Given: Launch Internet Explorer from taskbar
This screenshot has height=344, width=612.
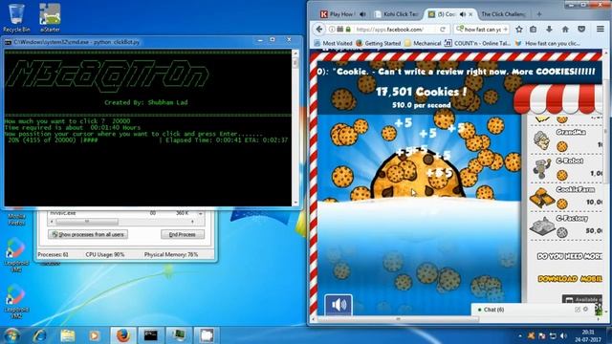Looking at the screenshot, I should 40,335.
